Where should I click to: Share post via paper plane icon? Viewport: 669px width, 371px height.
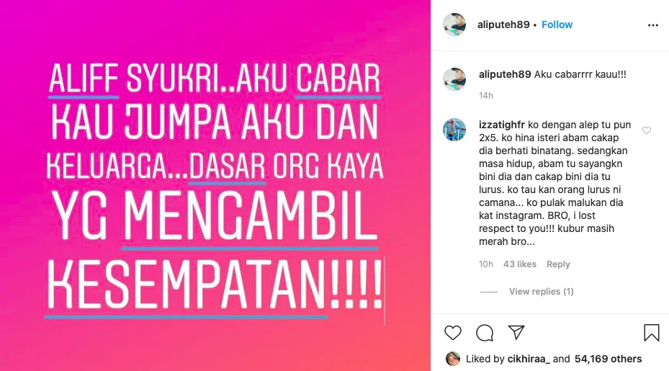516,332
